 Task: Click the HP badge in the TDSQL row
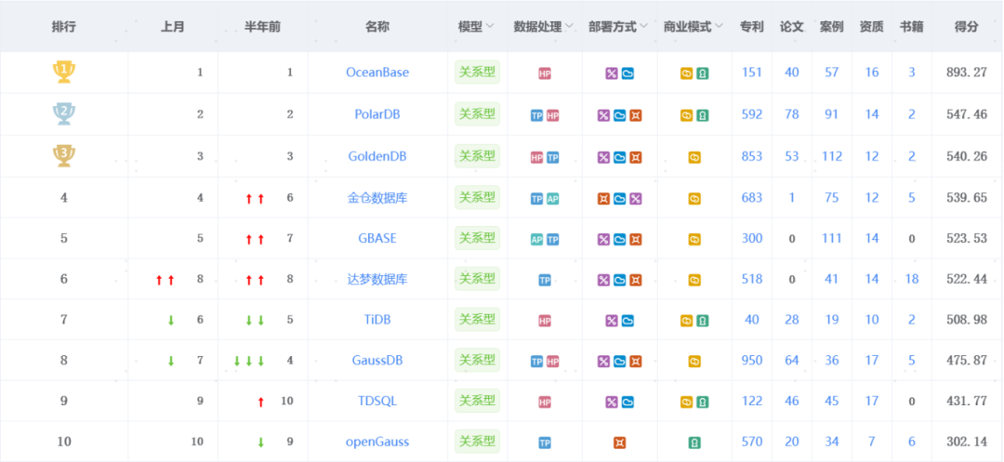[x=545, y=403]
